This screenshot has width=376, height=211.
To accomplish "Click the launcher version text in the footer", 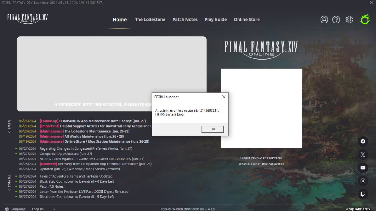I will point(188,209).
